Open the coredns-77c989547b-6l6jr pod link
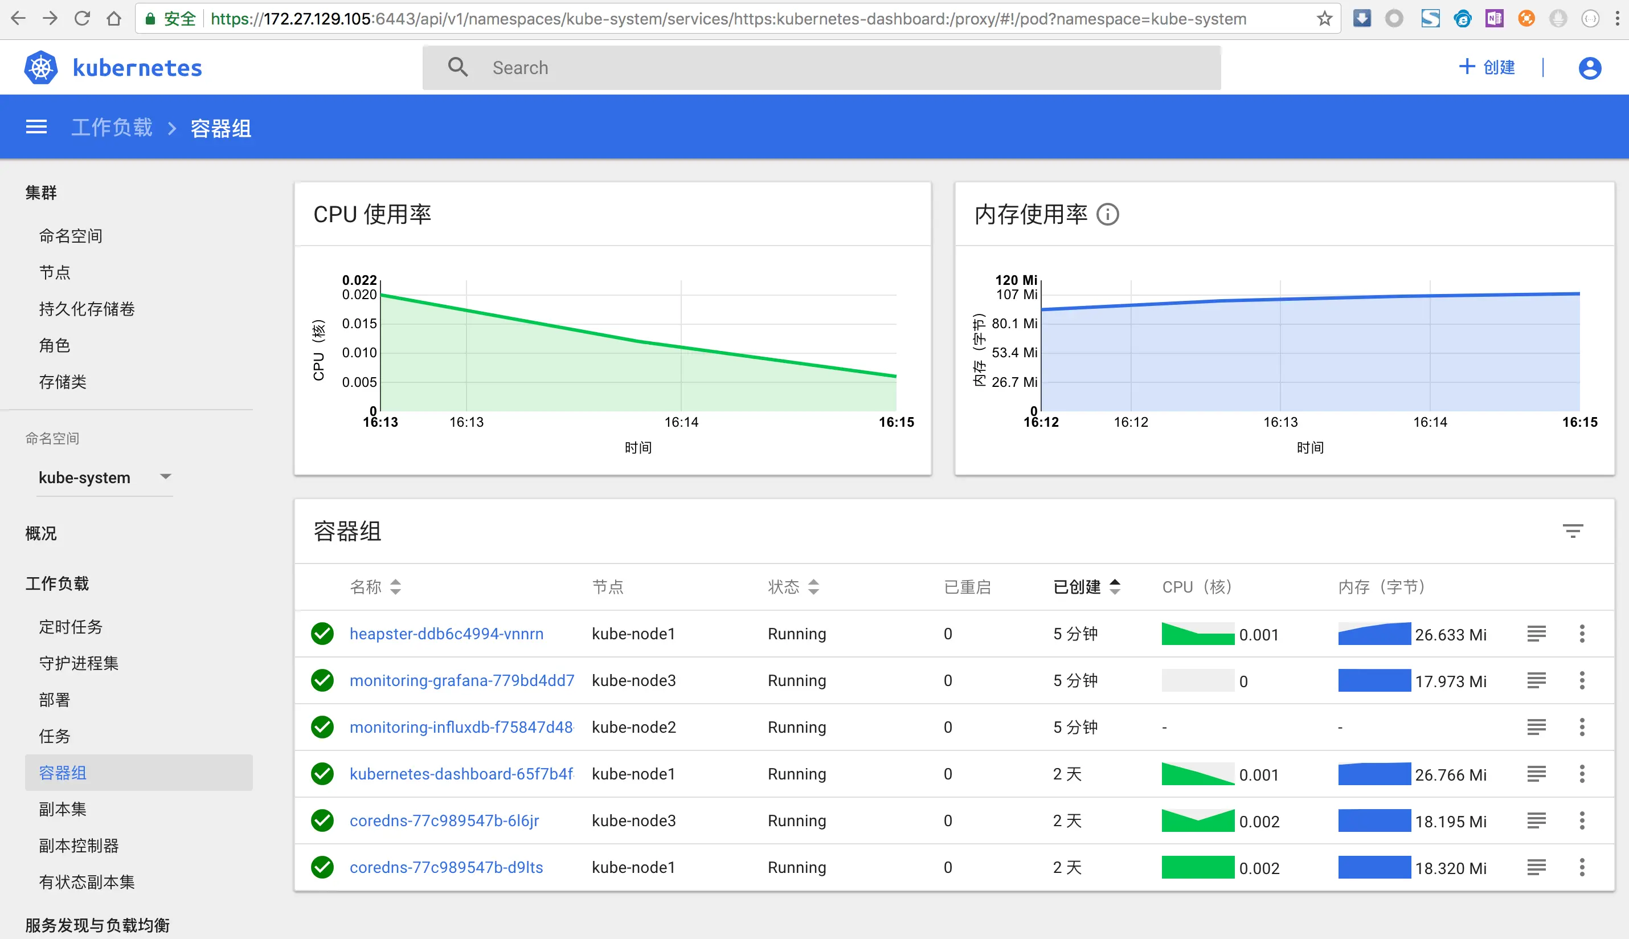The image size is (1629, 939). pos(444,820)
